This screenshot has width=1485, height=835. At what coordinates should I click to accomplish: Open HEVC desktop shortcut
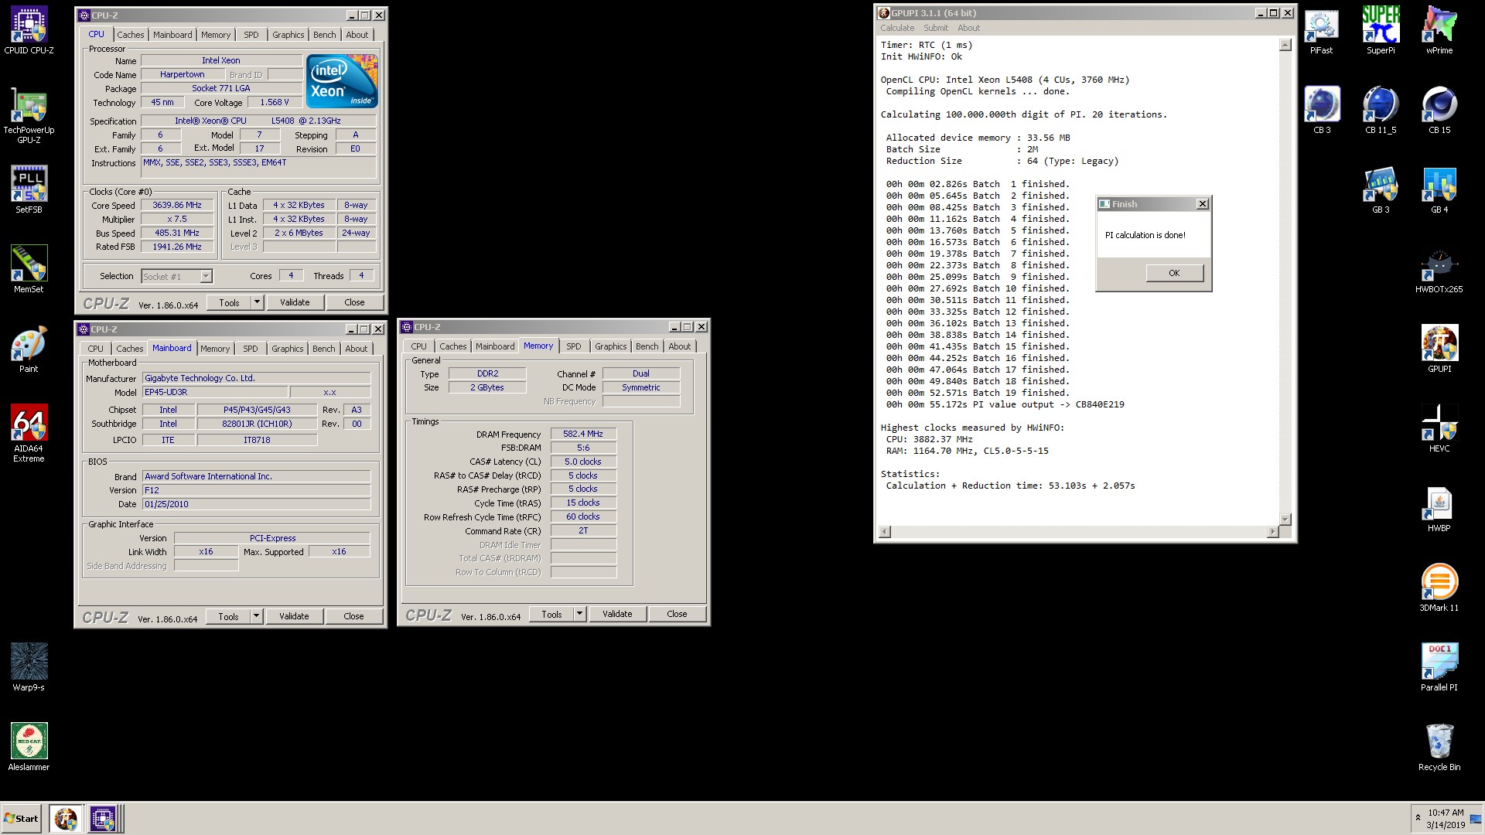[x=1439, y=429]
